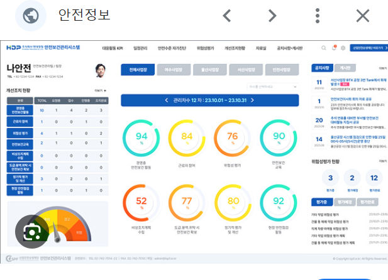Select the 평가예정 tab in 위험성평가 현황
The height and width of the screenshot is (280, 388).
click(345, 203)
